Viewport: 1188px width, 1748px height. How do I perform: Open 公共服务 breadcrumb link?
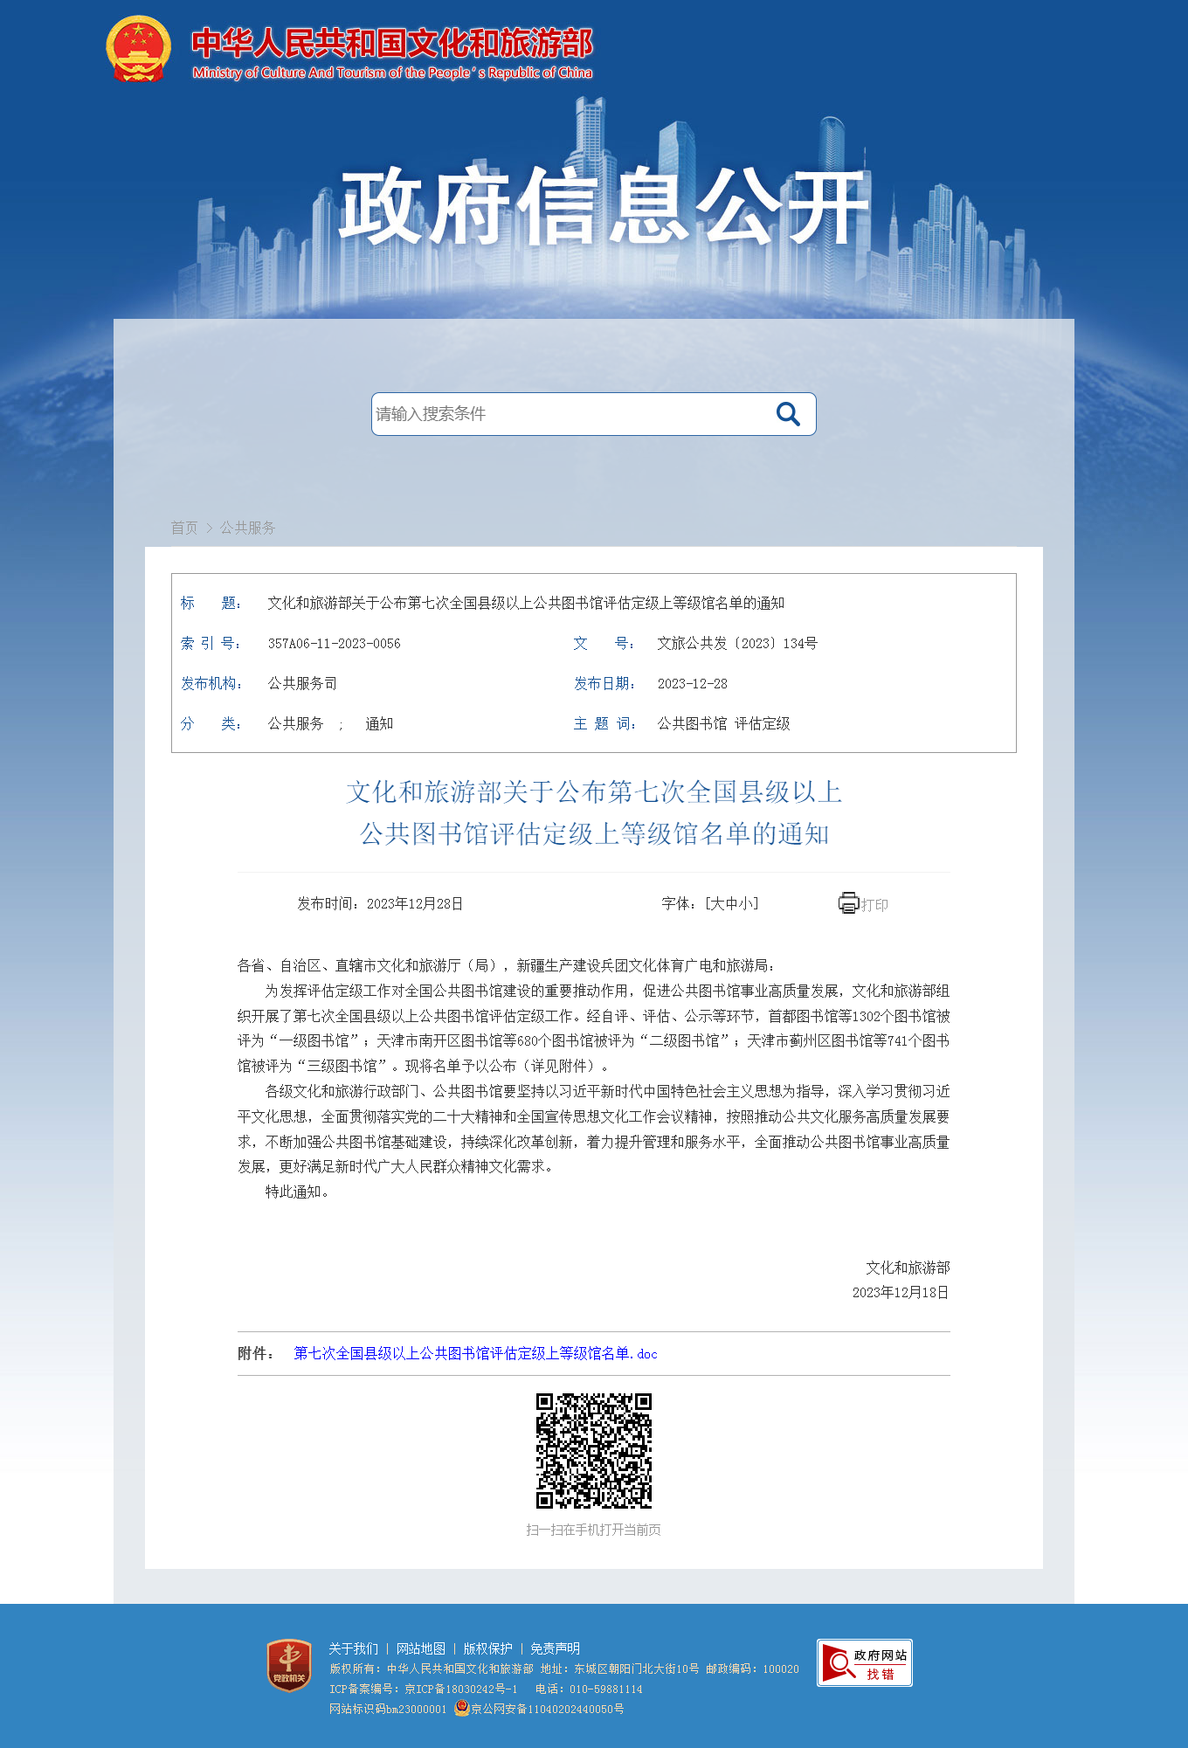click(x=247, y=528)
